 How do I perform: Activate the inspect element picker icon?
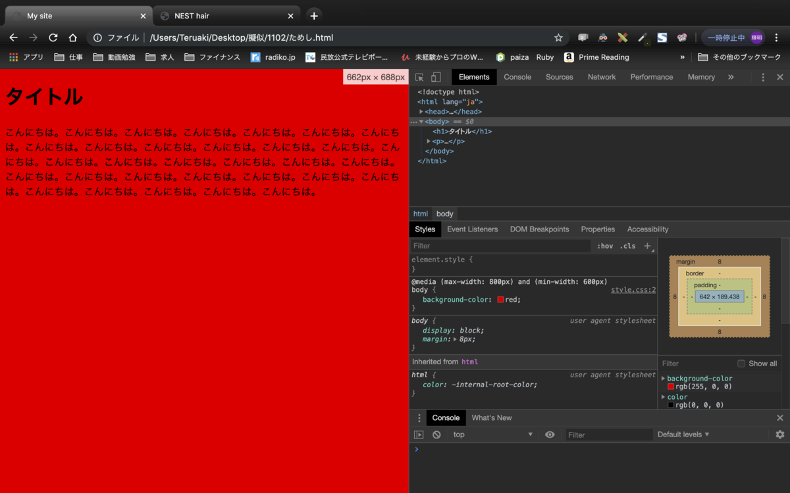419,77
